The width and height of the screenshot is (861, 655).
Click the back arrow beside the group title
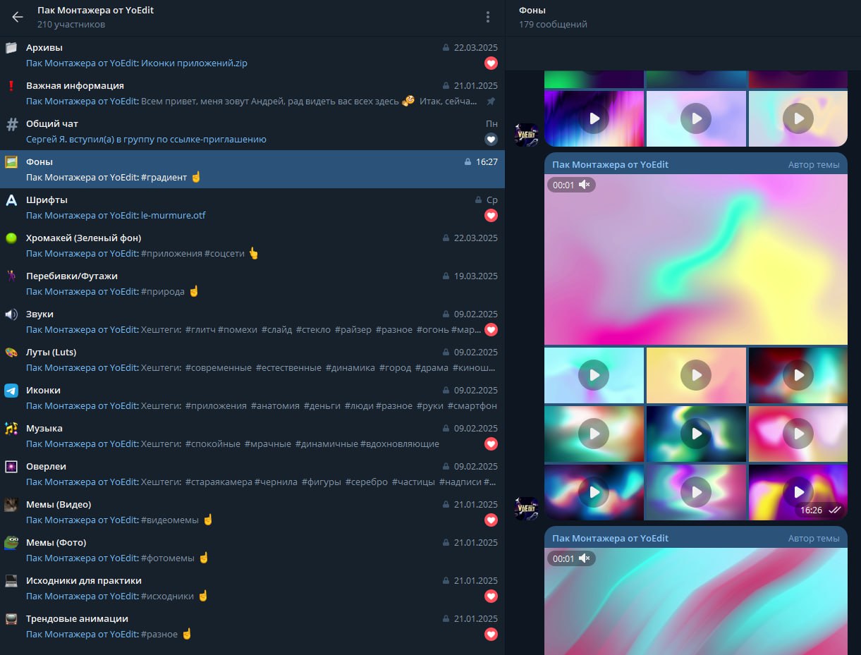(18, 18)
